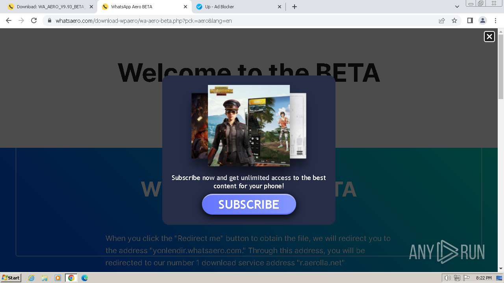This screenshot has width=504, height=283.
Task: Close the Download WA_AERO tab
Action: click(x=91, y=7)
